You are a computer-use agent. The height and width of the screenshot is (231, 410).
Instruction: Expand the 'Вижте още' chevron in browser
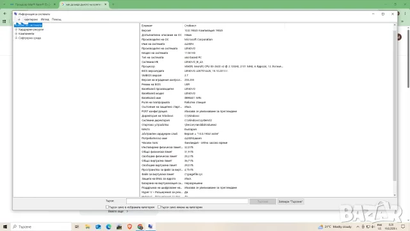point(127,211)
